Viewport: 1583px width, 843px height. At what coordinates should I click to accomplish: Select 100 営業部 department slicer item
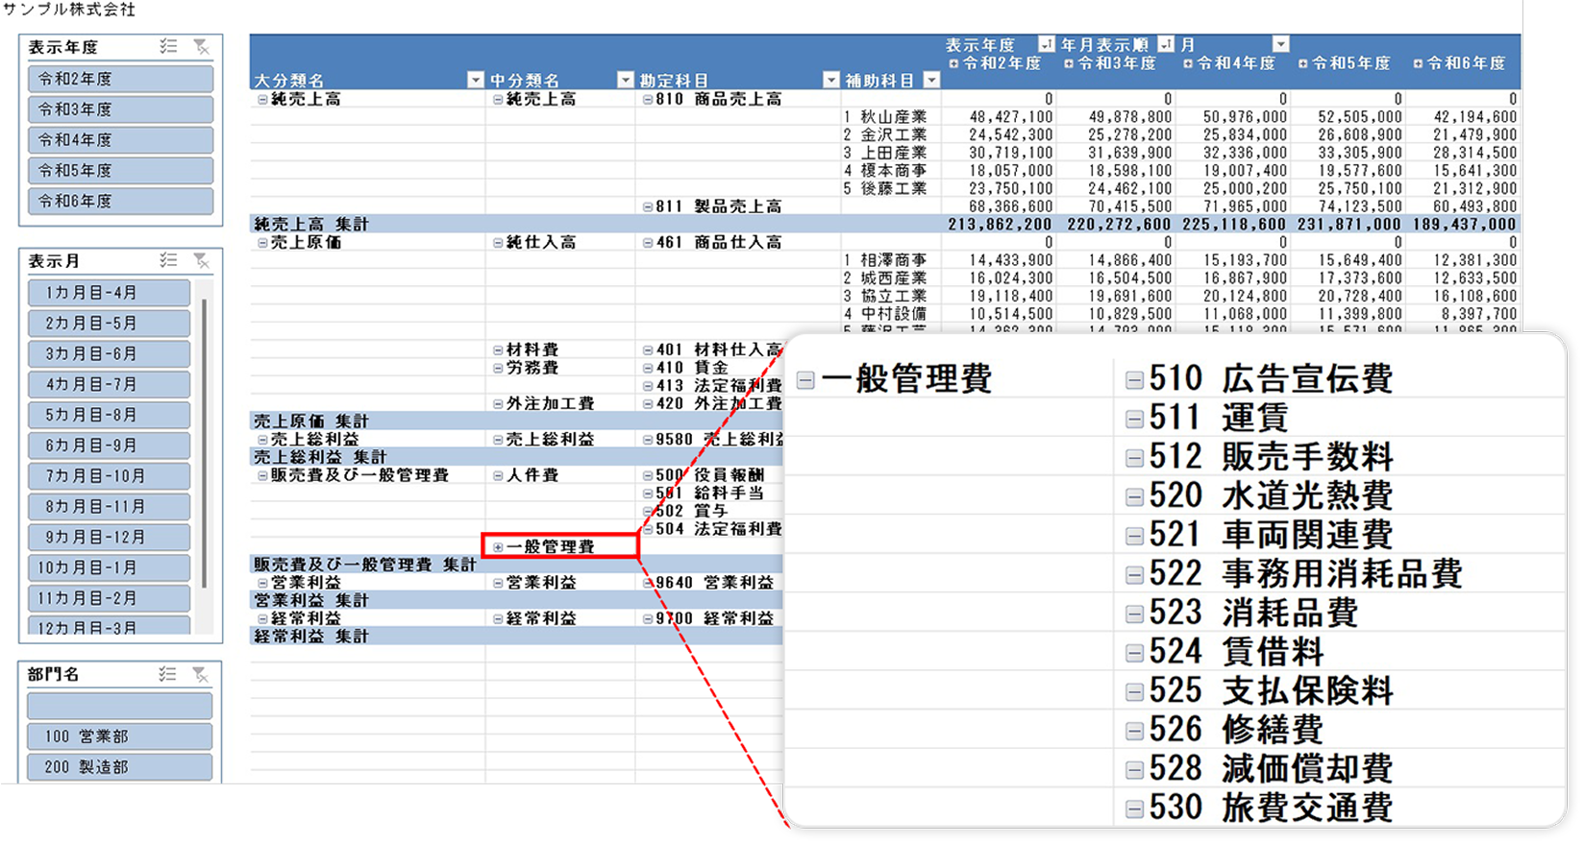(120, 736)
